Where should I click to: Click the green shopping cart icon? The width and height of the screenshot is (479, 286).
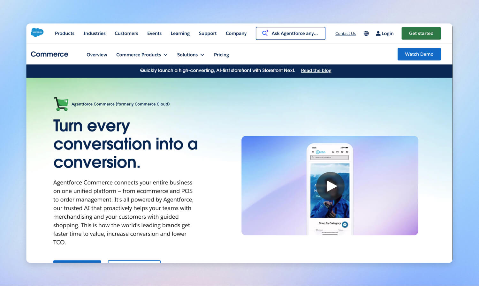click(61, 104)
